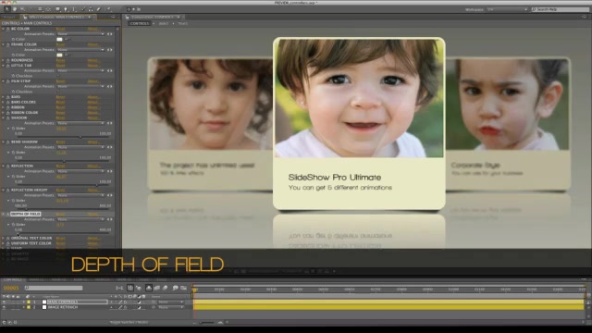Click About for ROUNDNESS effect
The image size is (592, 333).
click(x=93, y=60)
